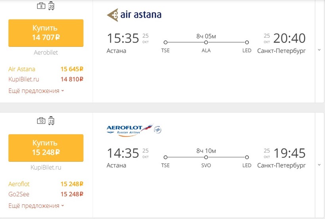Expand Aeroflot flight details chevron
The height and width of the screenshot is (219, 325).
[x=319, y=165]
